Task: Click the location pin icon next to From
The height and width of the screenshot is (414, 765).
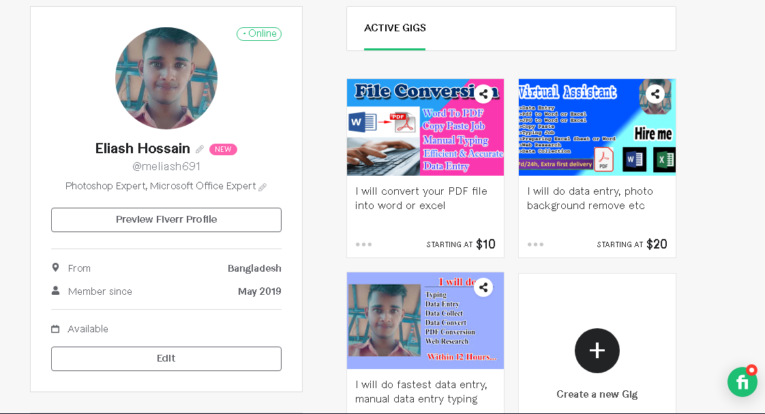Action: 56,268
